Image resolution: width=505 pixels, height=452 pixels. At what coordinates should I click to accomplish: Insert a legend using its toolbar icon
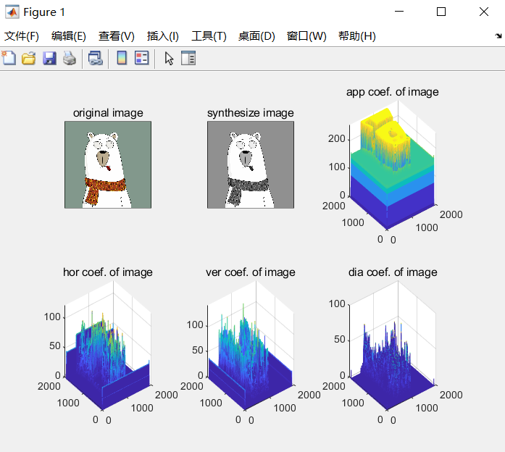pos(142,58)
